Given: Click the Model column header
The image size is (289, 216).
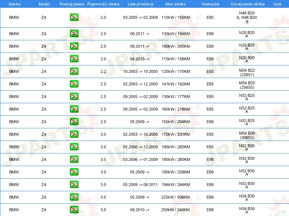Looking at the screenshot, I should [44, 4].
